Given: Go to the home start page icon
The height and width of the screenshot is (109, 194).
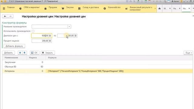Looking at the screenshot, I should pos(159,8).
